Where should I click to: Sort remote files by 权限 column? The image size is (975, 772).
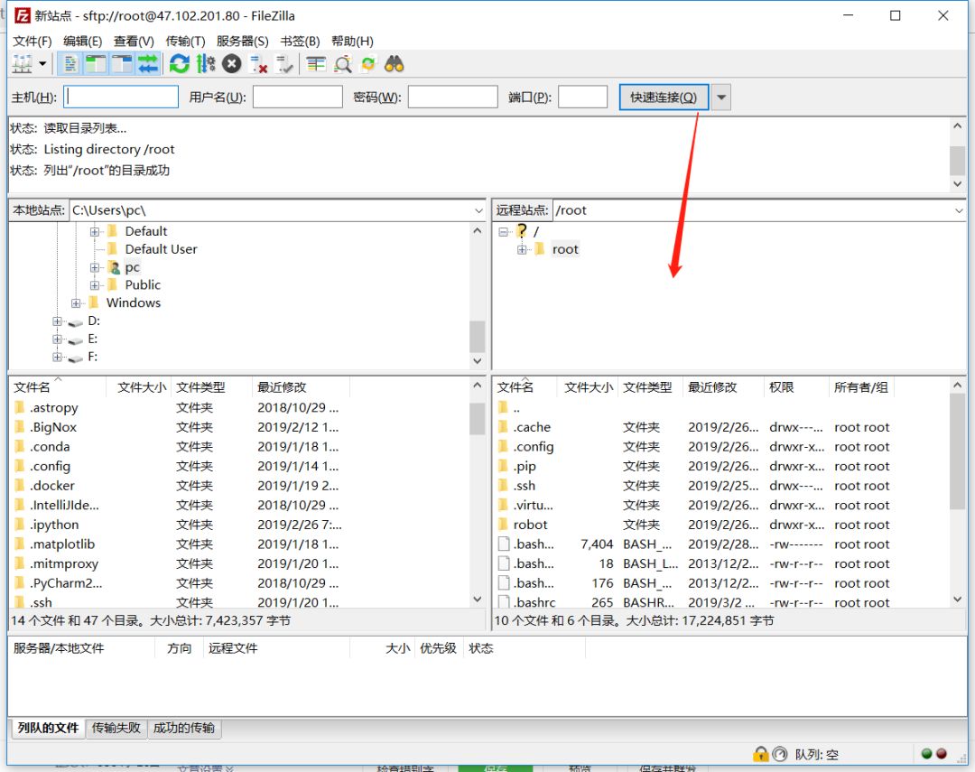point(796,387)
